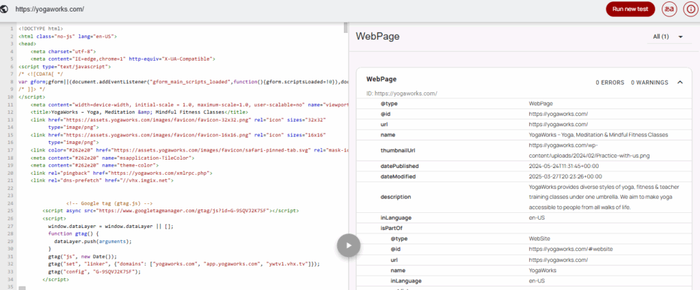Select the thumbnailUrl property label
The height and width of the screenshot is (290, 700).
399,151
